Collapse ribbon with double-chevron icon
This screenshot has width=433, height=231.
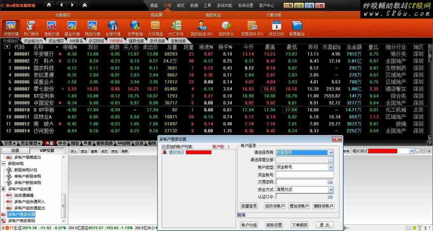tap(84, 5)
